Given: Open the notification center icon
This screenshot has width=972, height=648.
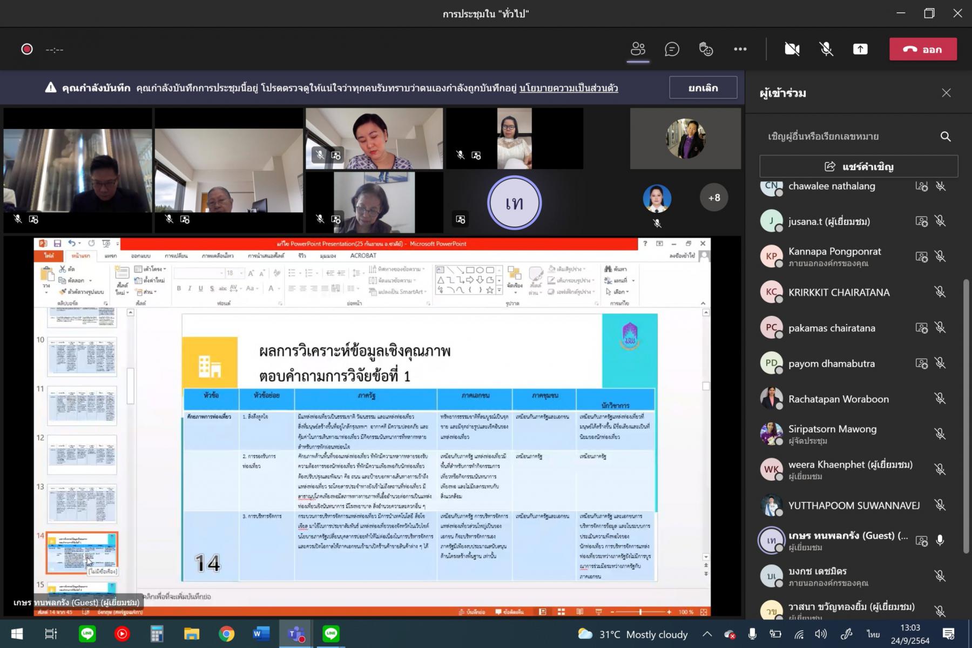Looking at the screenshot, I should [x=948, y=634].
